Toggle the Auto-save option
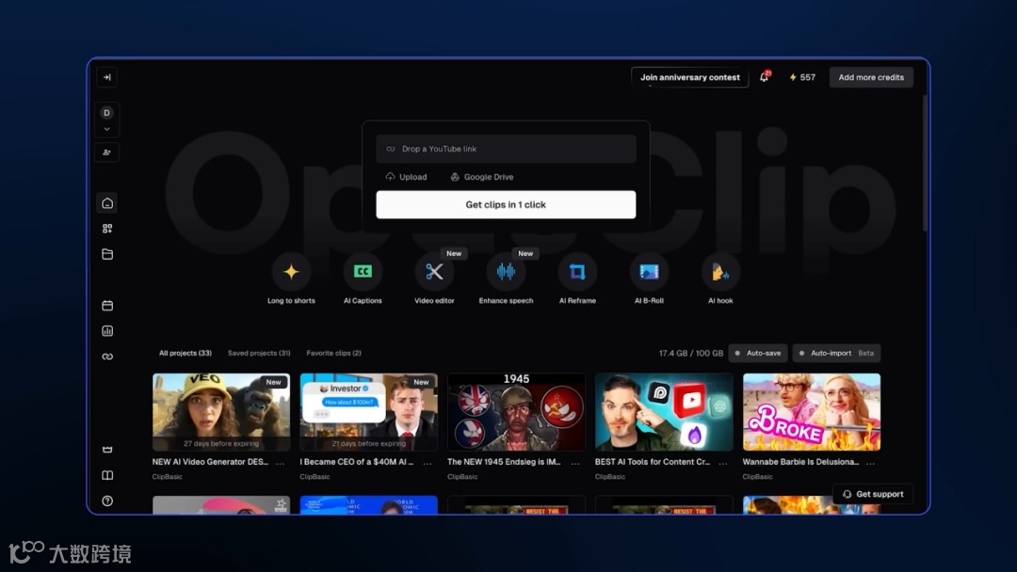This screenshot has width=1017, height=572. pos(757,353)
